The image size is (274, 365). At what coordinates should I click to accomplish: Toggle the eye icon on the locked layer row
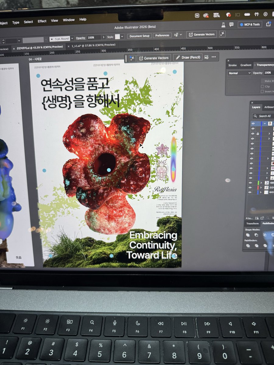pyautogui.click(x=253, y=134)
